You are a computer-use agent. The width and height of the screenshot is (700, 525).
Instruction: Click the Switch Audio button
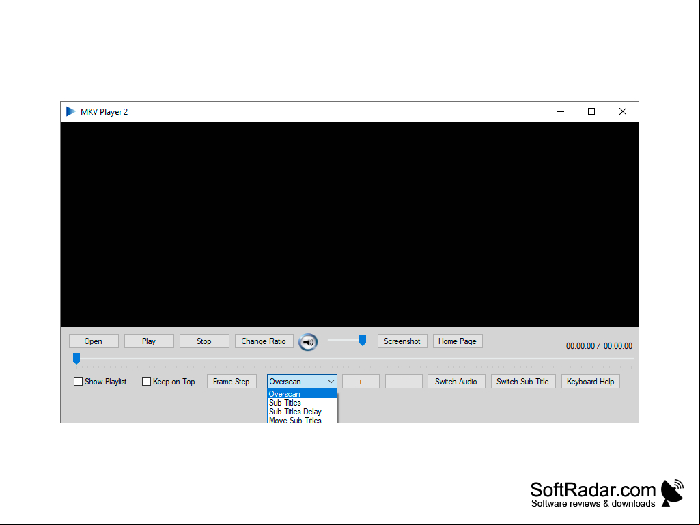(x=456, y=381)
